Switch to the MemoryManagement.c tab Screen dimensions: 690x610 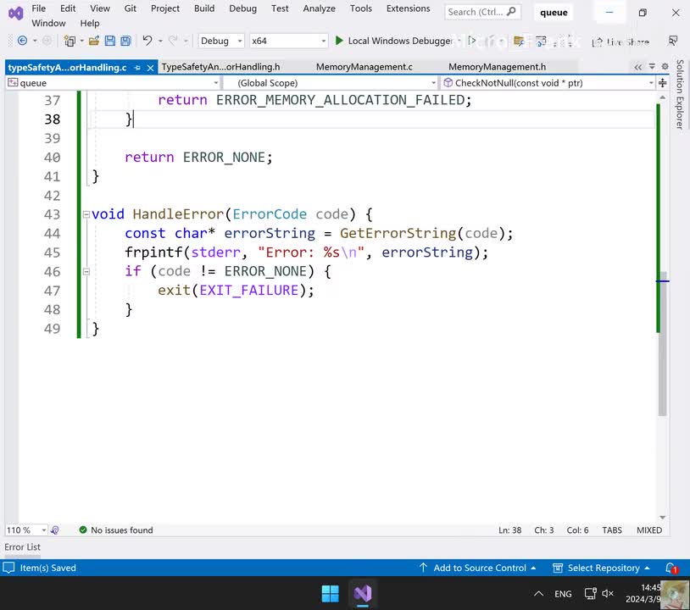364,67
